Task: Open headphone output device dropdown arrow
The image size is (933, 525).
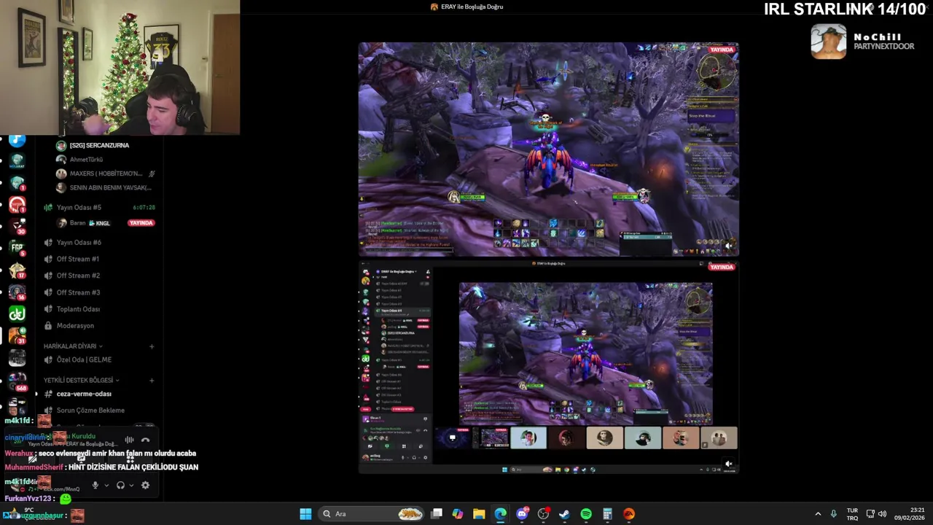Action: 132,486
